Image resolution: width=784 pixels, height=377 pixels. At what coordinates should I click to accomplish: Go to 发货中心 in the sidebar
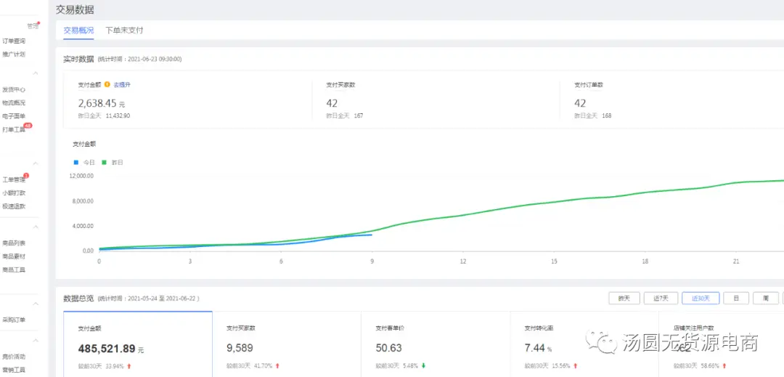coord(14,90)
